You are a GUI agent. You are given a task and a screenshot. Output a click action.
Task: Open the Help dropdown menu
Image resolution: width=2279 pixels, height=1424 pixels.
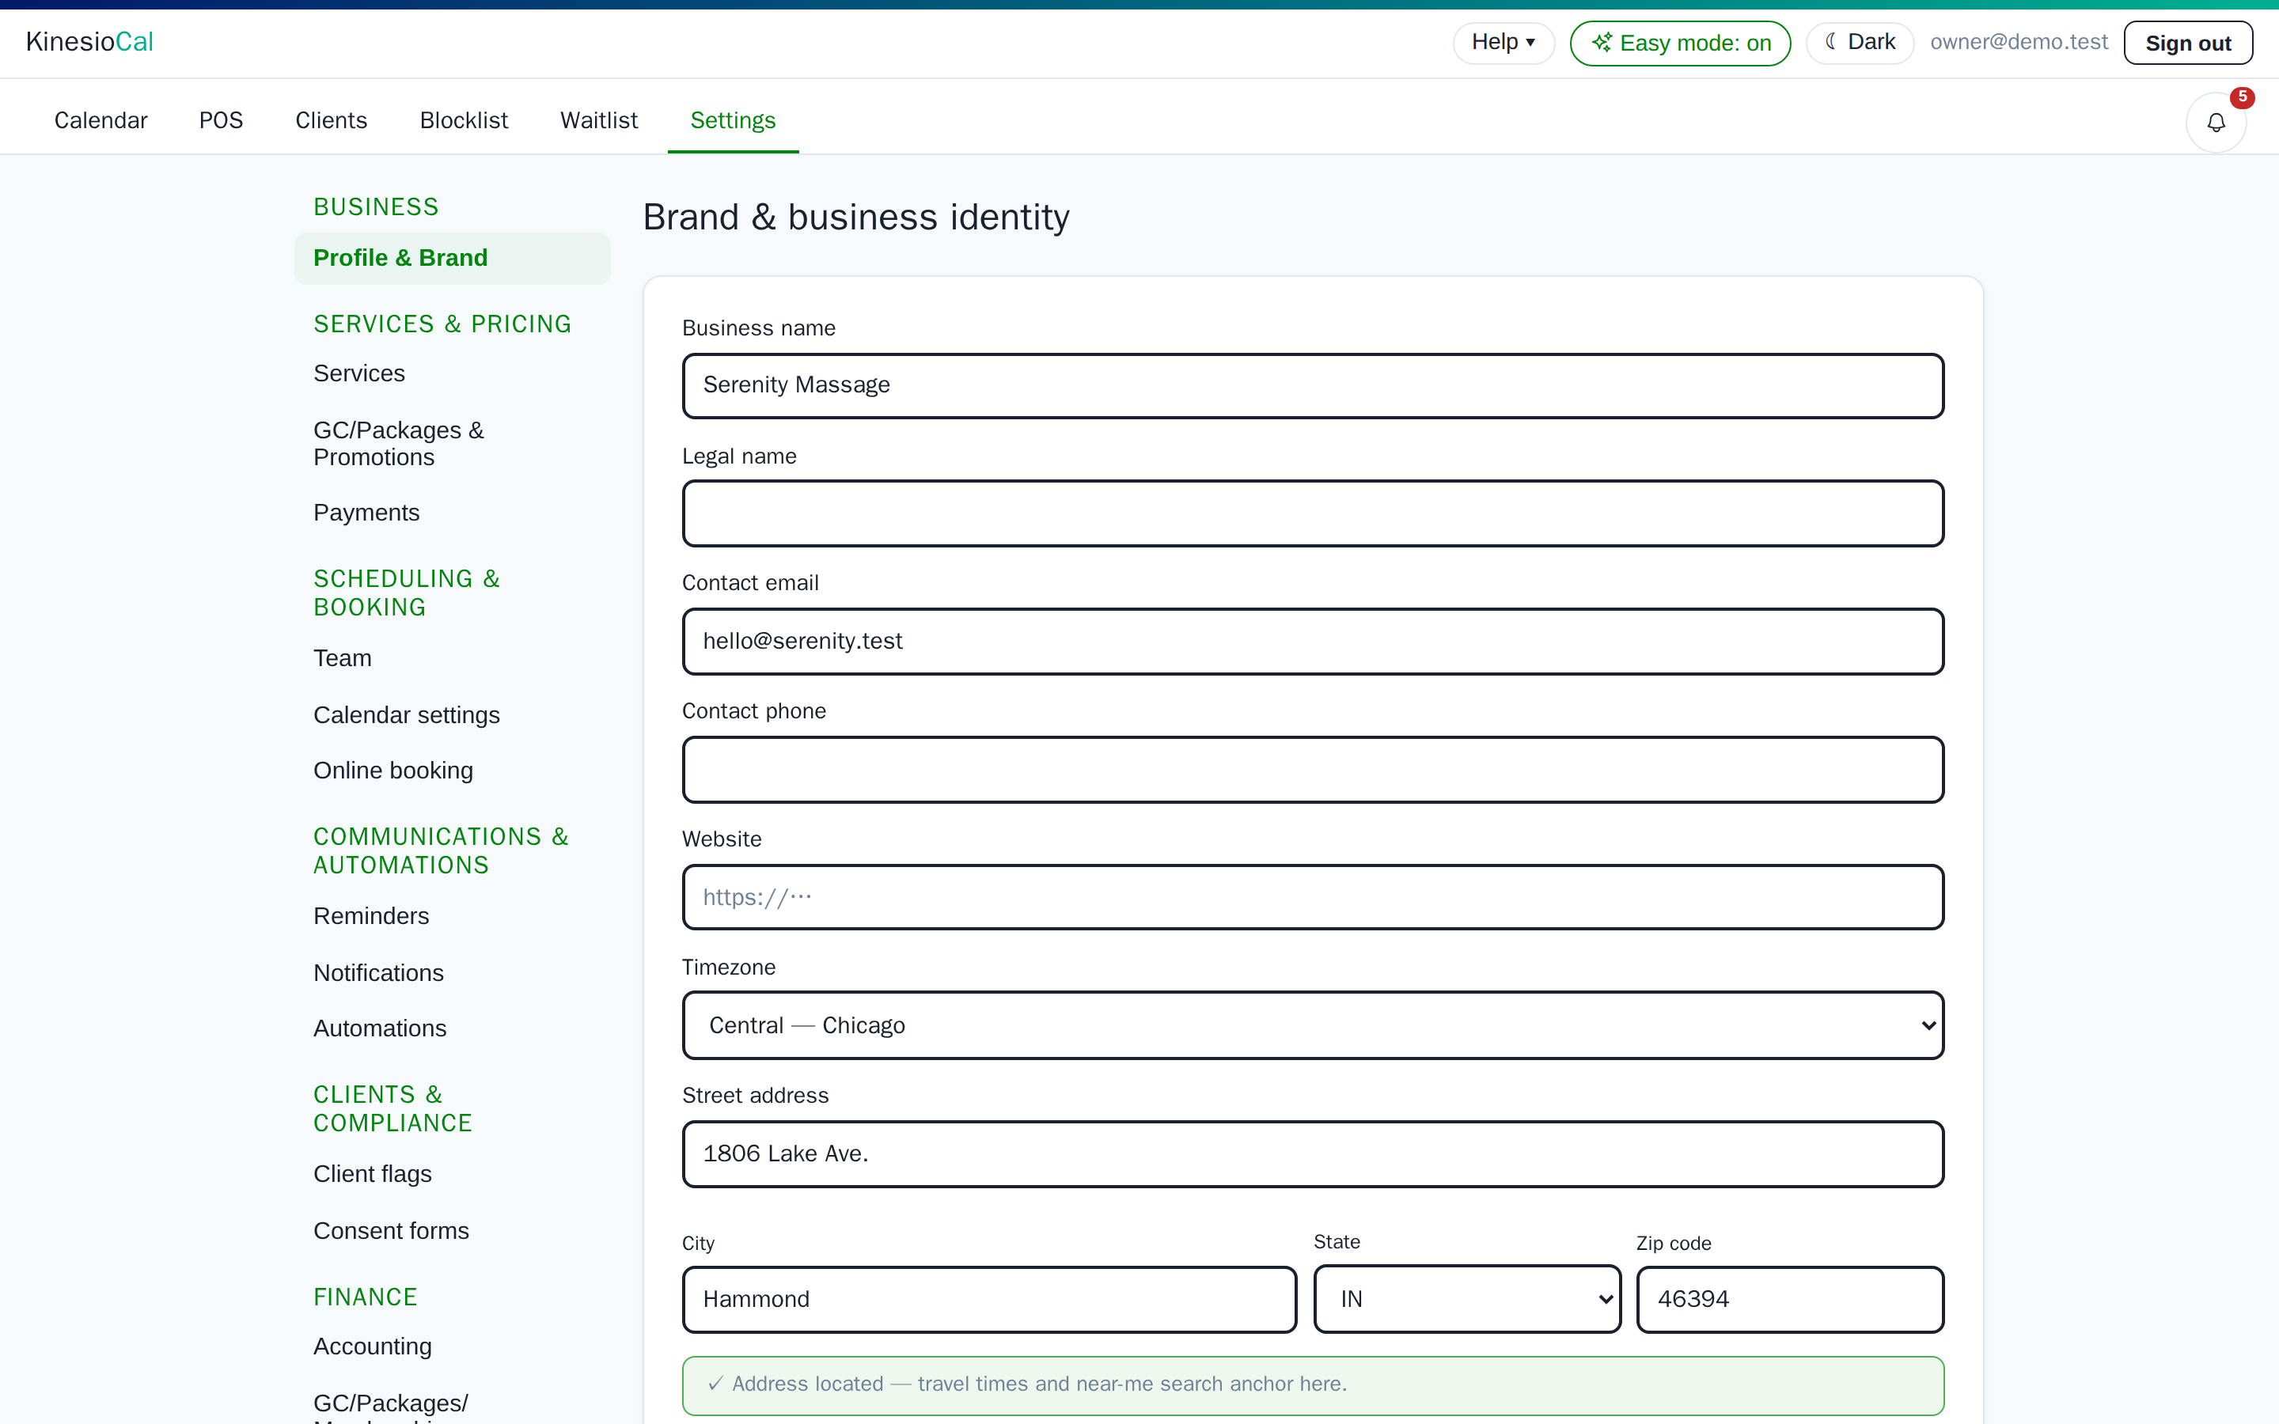tap(1503, 43)
